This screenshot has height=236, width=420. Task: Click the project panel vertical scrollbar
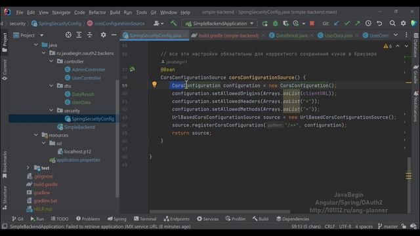point(117,139)
